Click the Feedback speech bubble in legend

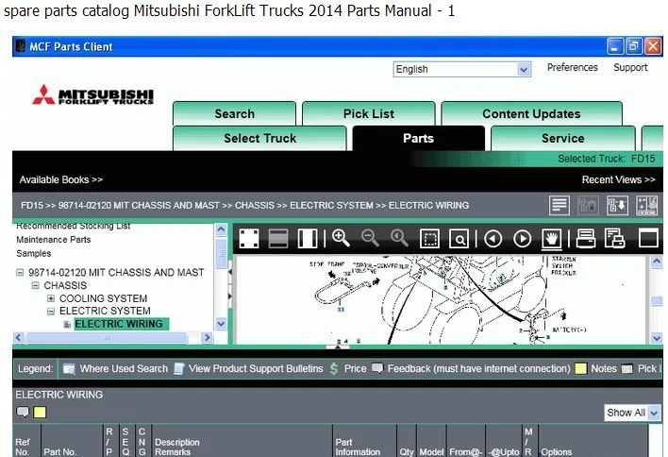(377, 368)
